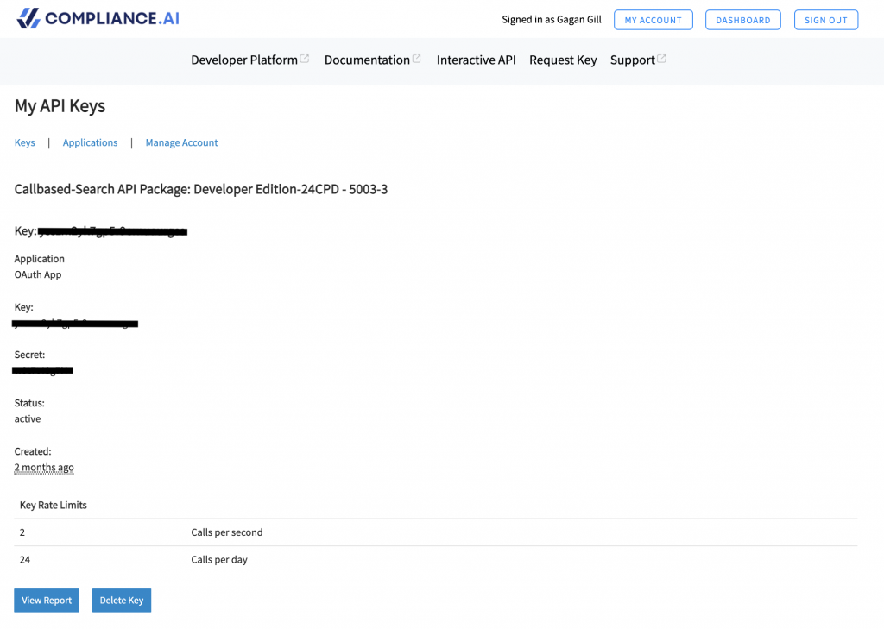This screenshot has height=629, width=884.
Task: Select Request Key in the navigation
Action: (563, 60)
